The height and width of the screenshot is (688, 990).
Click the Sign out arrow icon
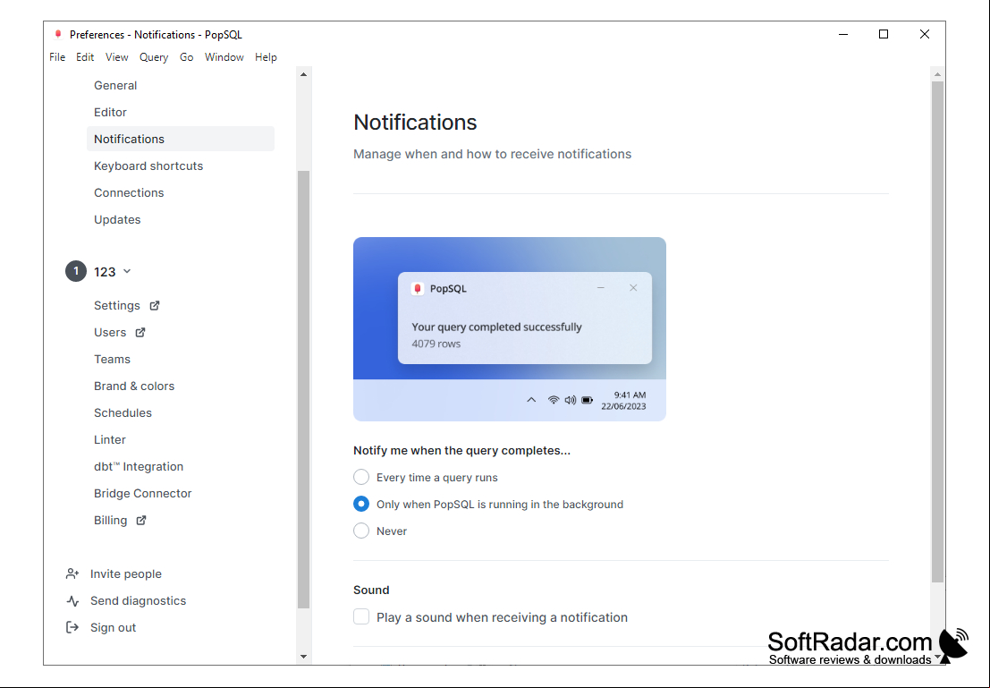[72, 627]
